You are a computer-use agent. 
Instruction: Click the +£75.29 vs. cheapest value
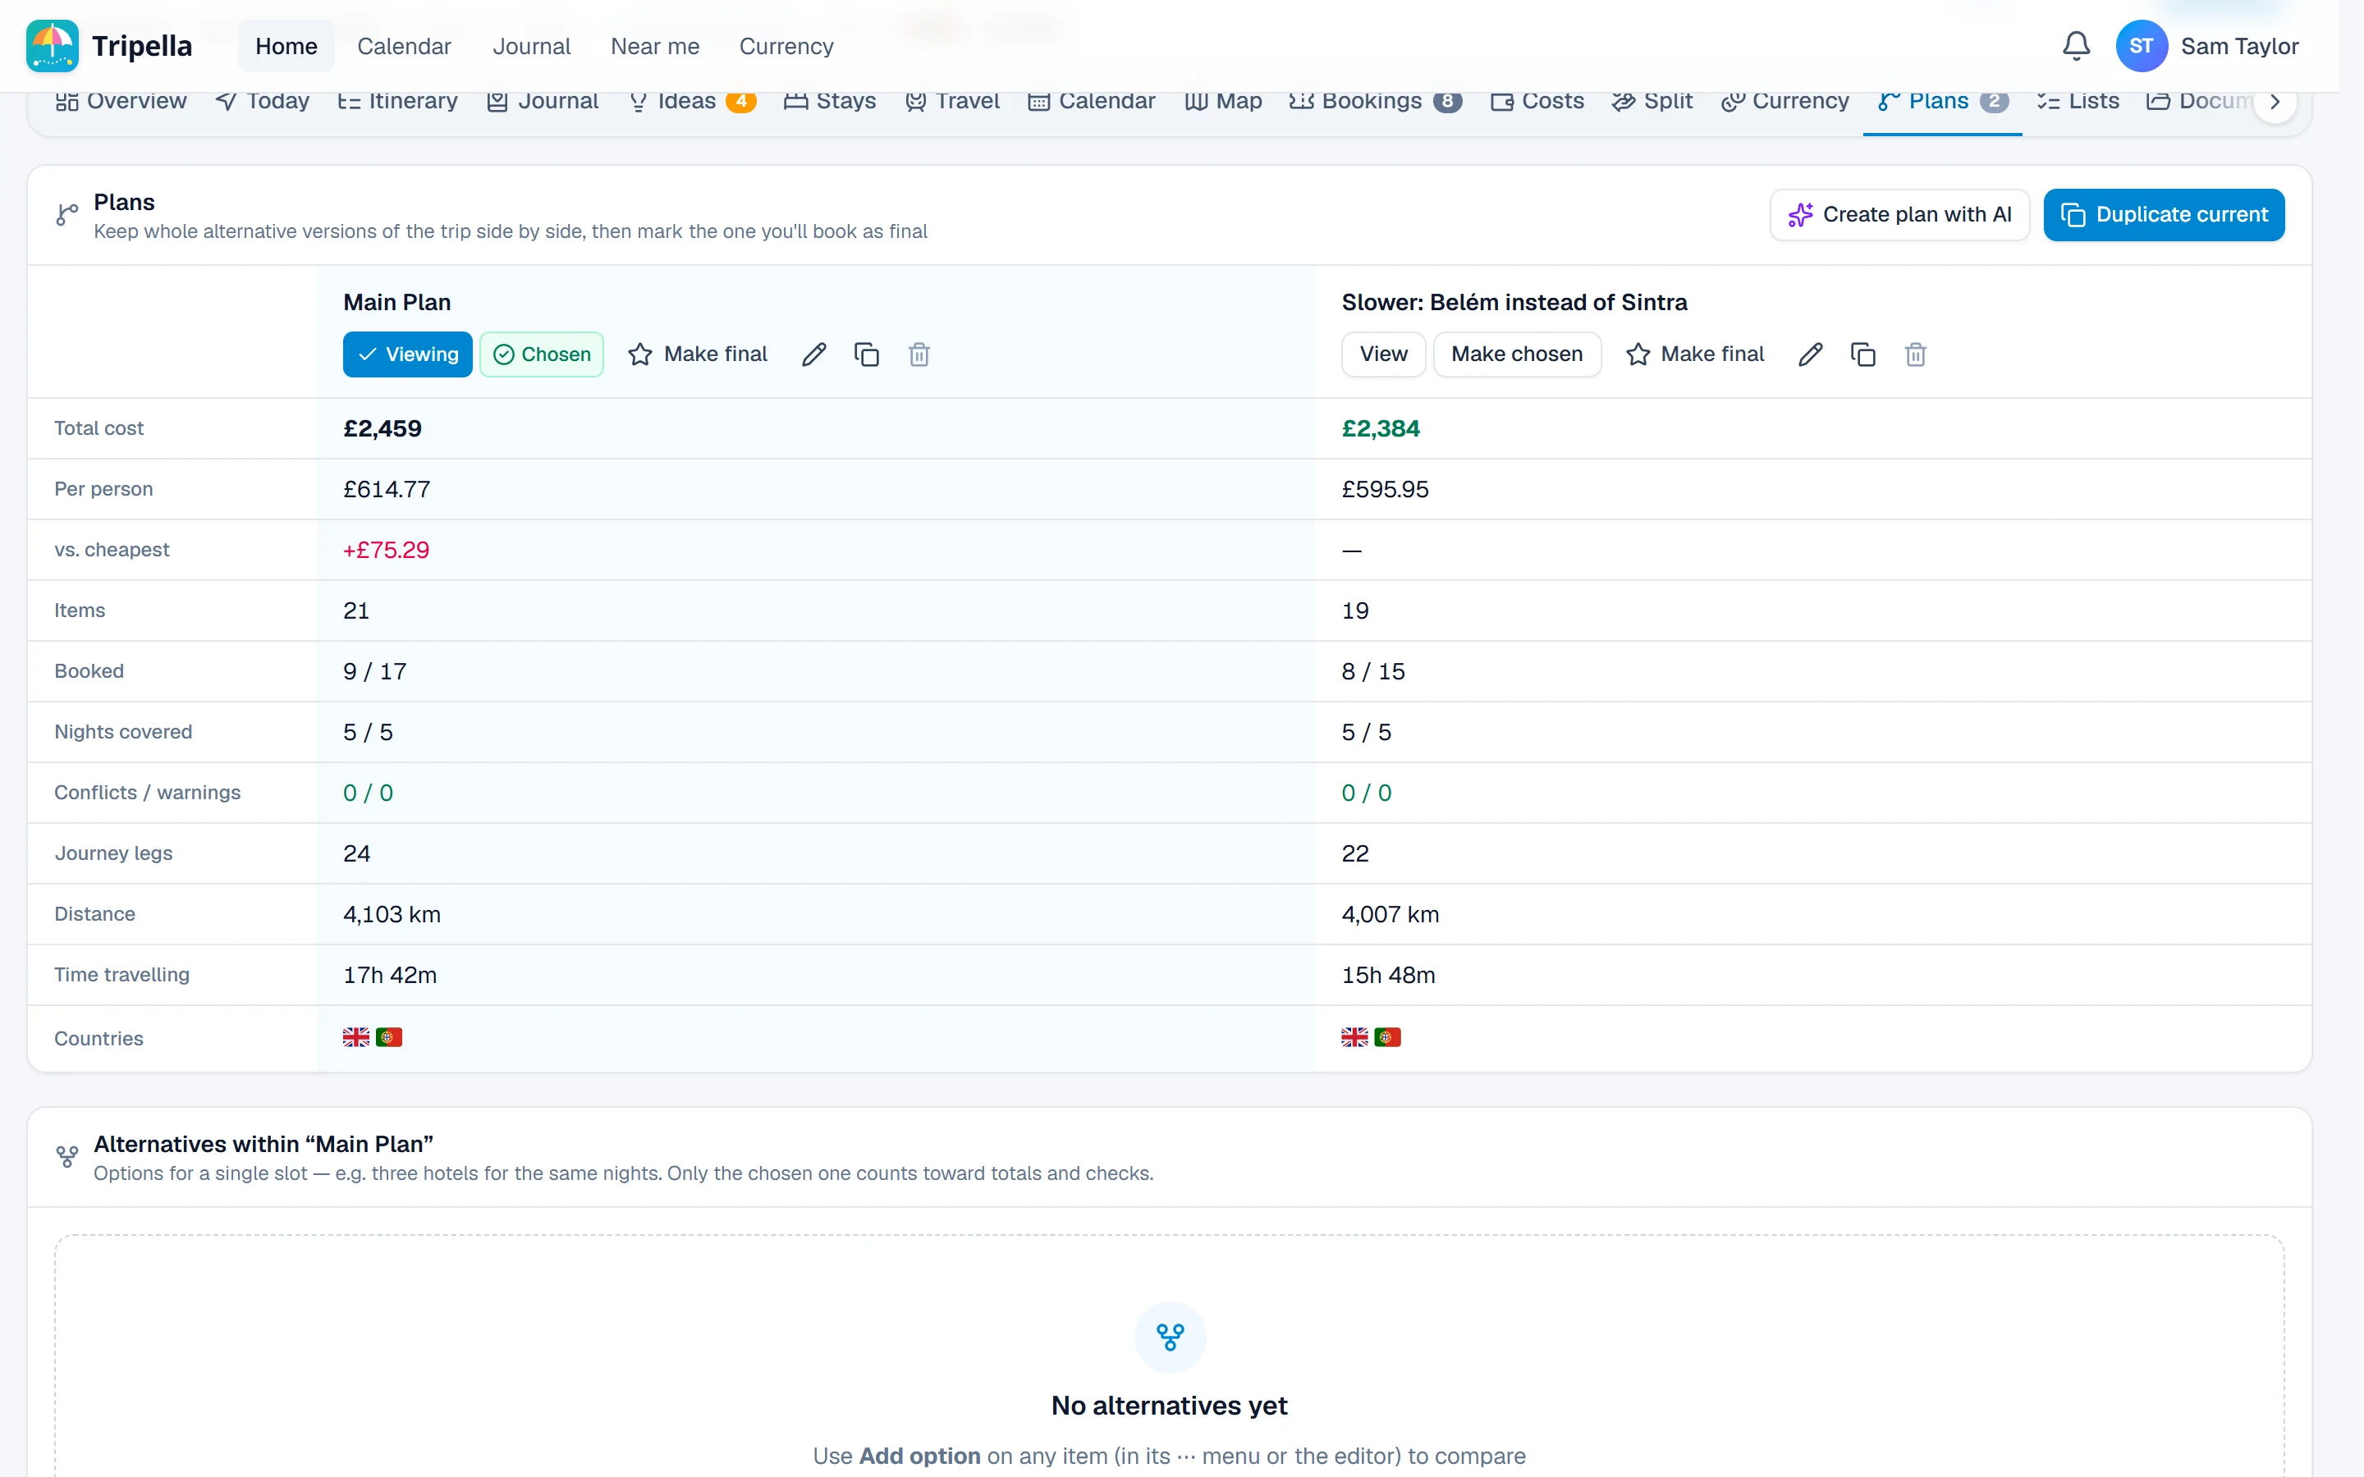click(386, 550)
